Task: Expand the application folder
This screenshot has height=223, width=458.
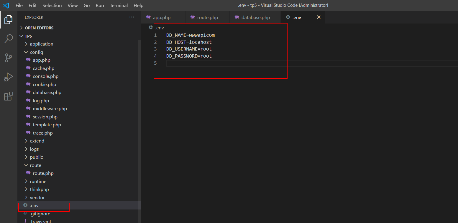Action: pyautogui.click(x=78, y=44)
